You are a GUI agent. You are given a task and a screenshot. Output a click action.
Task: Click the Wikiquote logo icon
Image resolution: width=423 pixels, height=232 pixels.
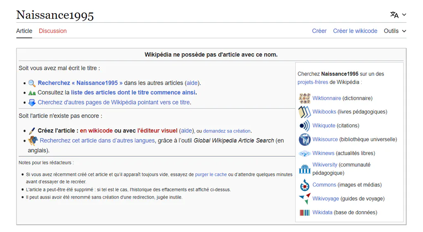pyautogui.click(x=304, y=125)
